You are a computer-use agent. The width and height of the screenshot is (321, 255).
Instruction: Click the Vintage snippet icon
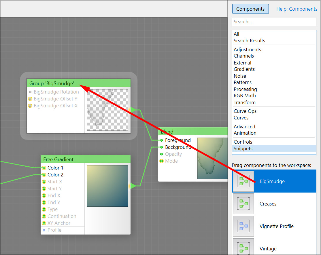click(243, 248)
